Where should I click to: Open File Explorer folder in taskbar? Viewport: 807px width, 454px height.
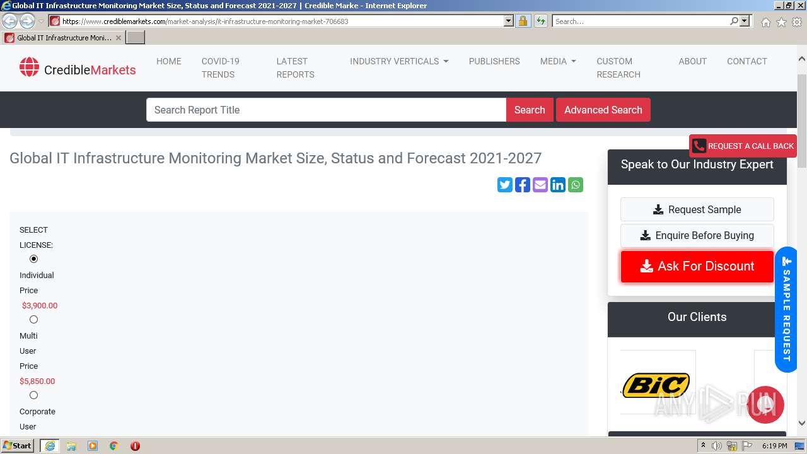tap(71, 446)
